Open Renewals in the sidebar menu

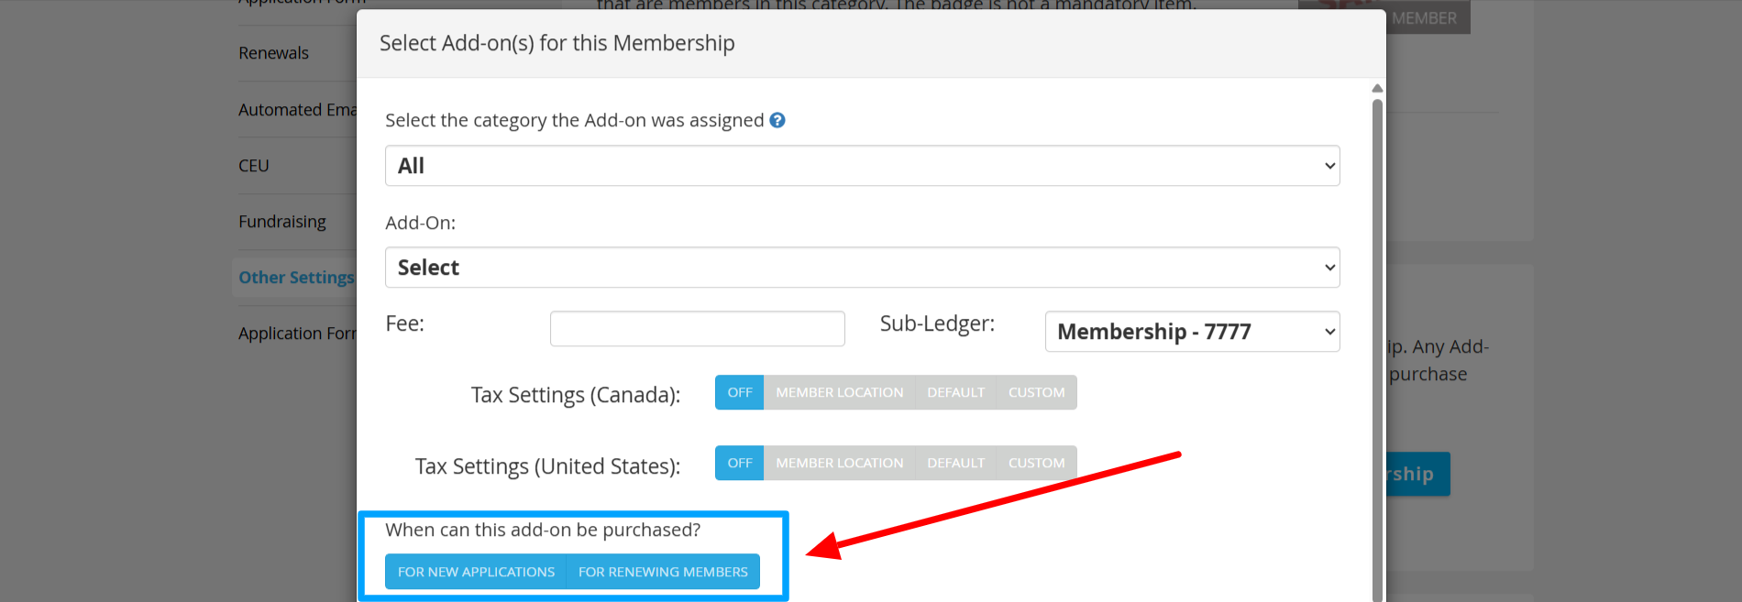coord(273,53)
